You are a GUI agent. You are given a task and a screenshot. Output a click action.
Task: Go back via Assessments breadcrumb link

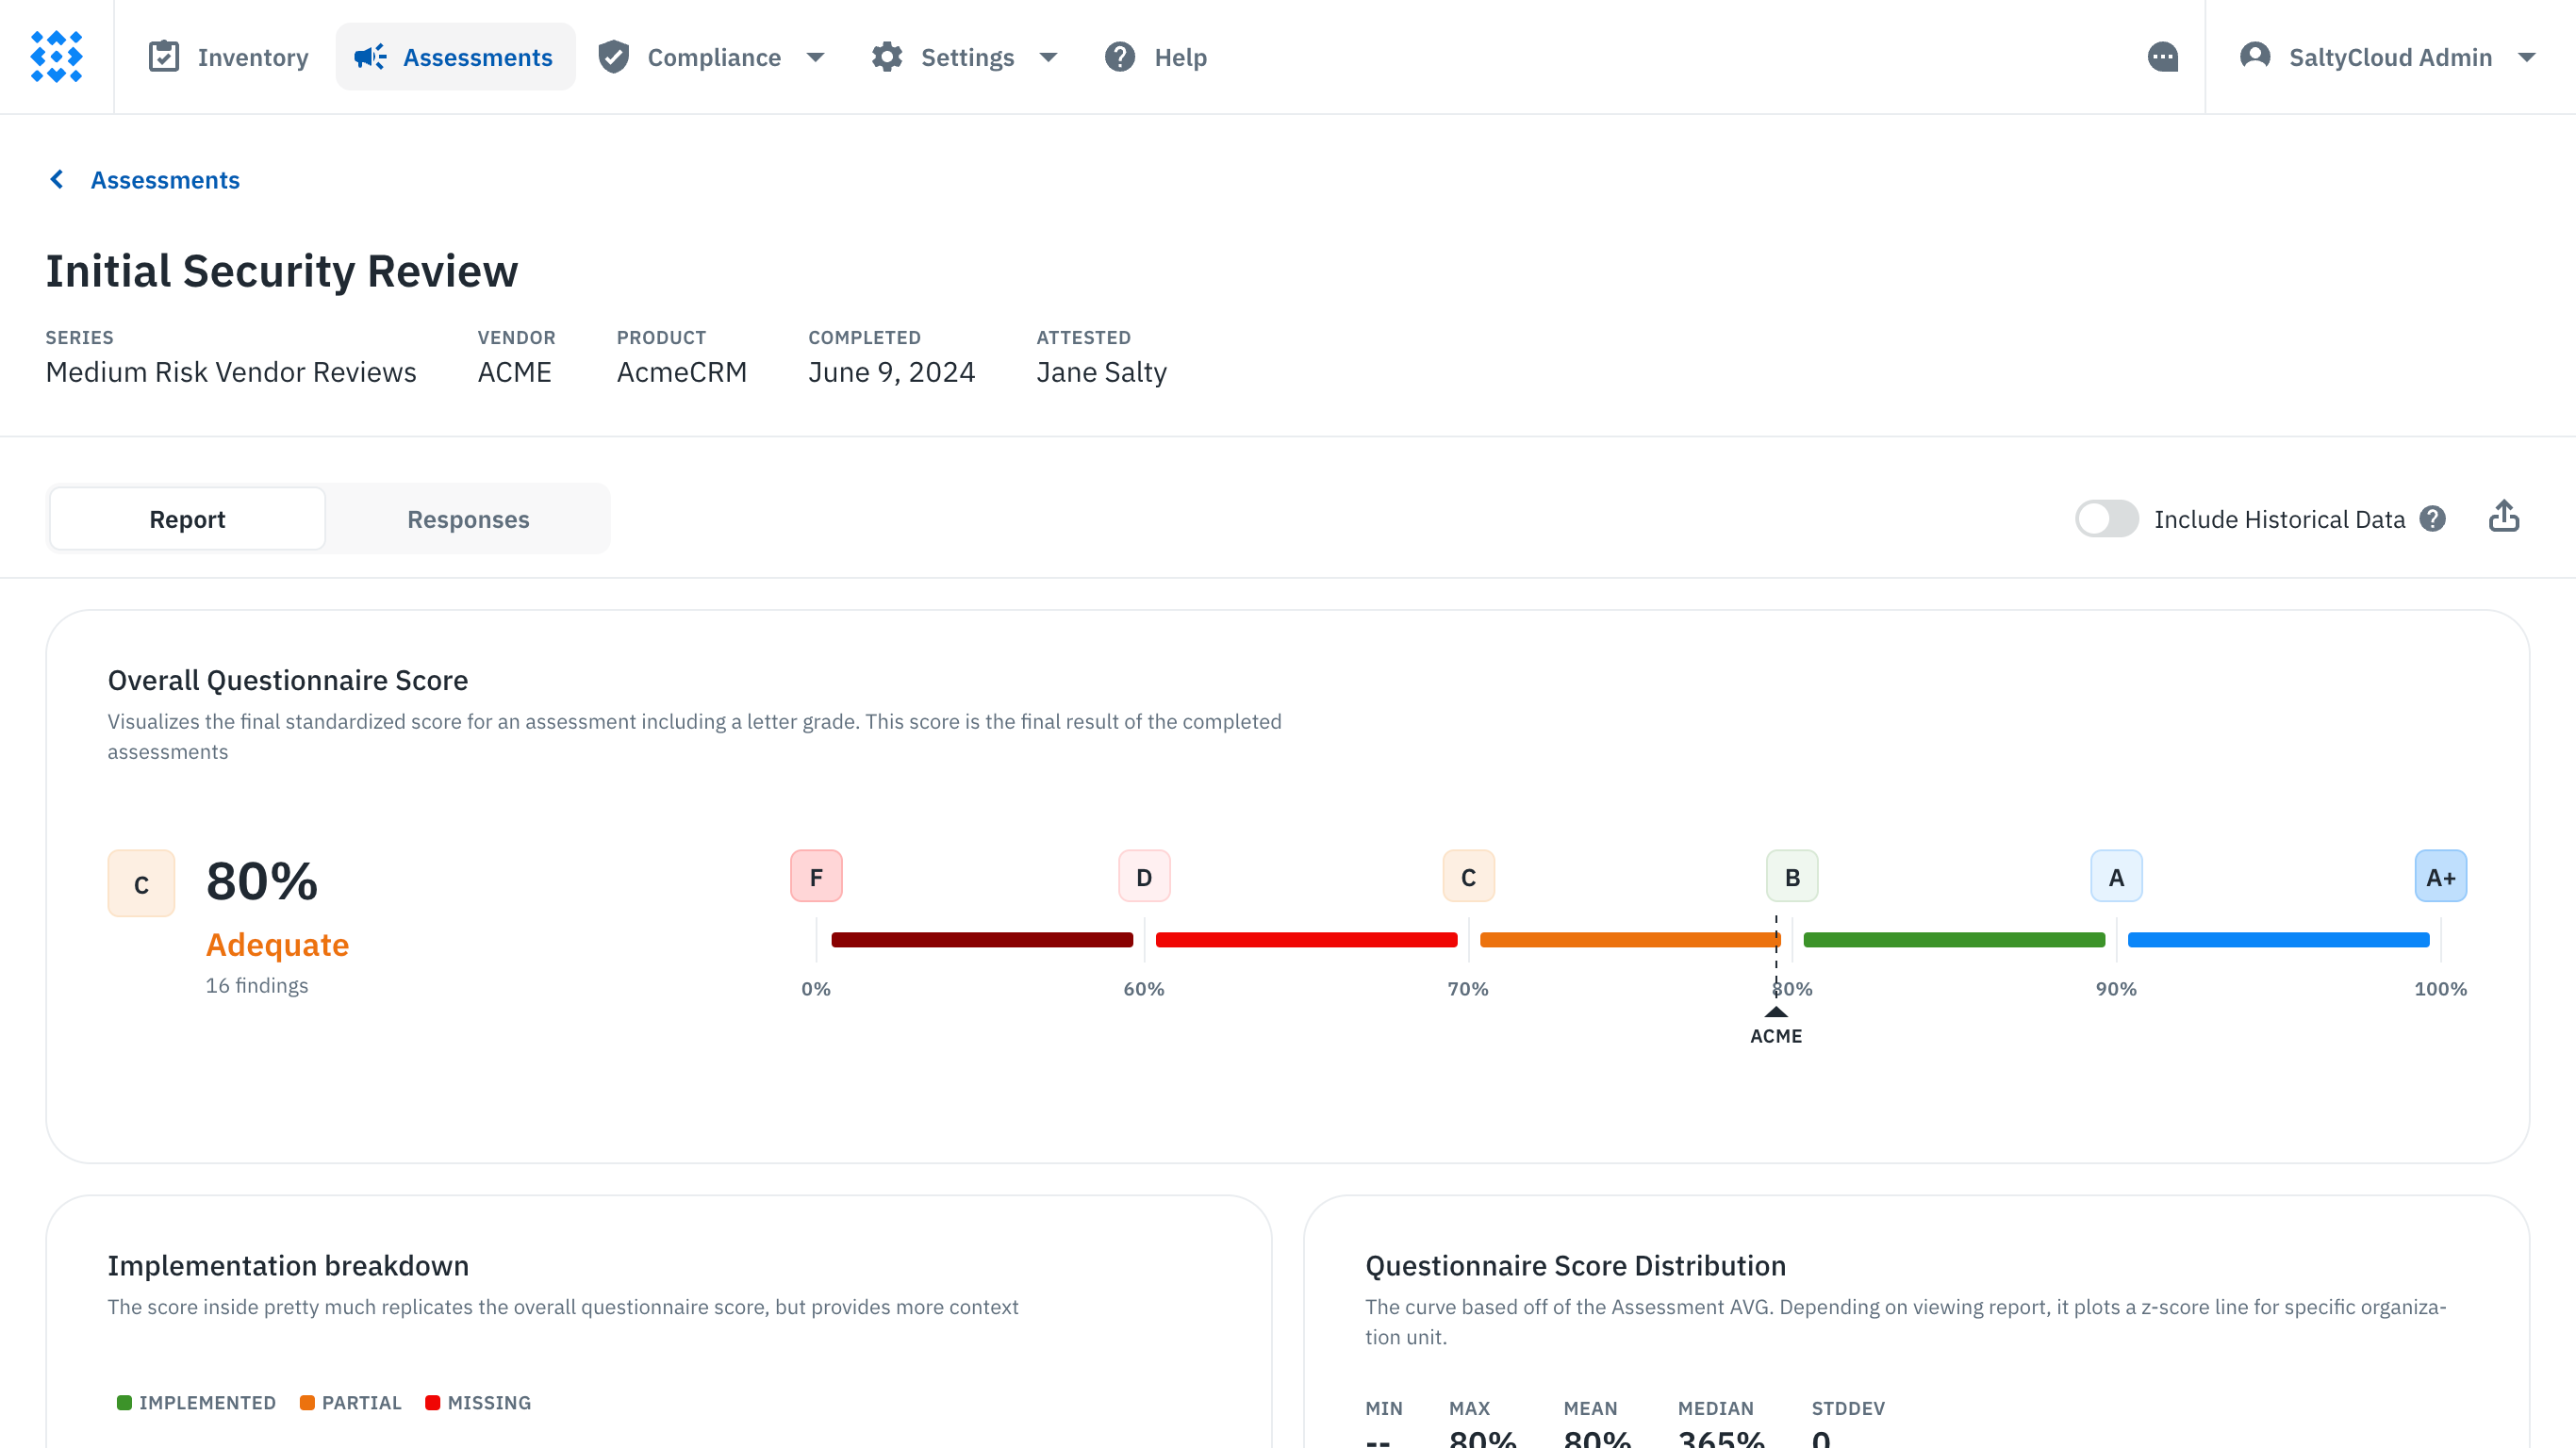point(165,180)
